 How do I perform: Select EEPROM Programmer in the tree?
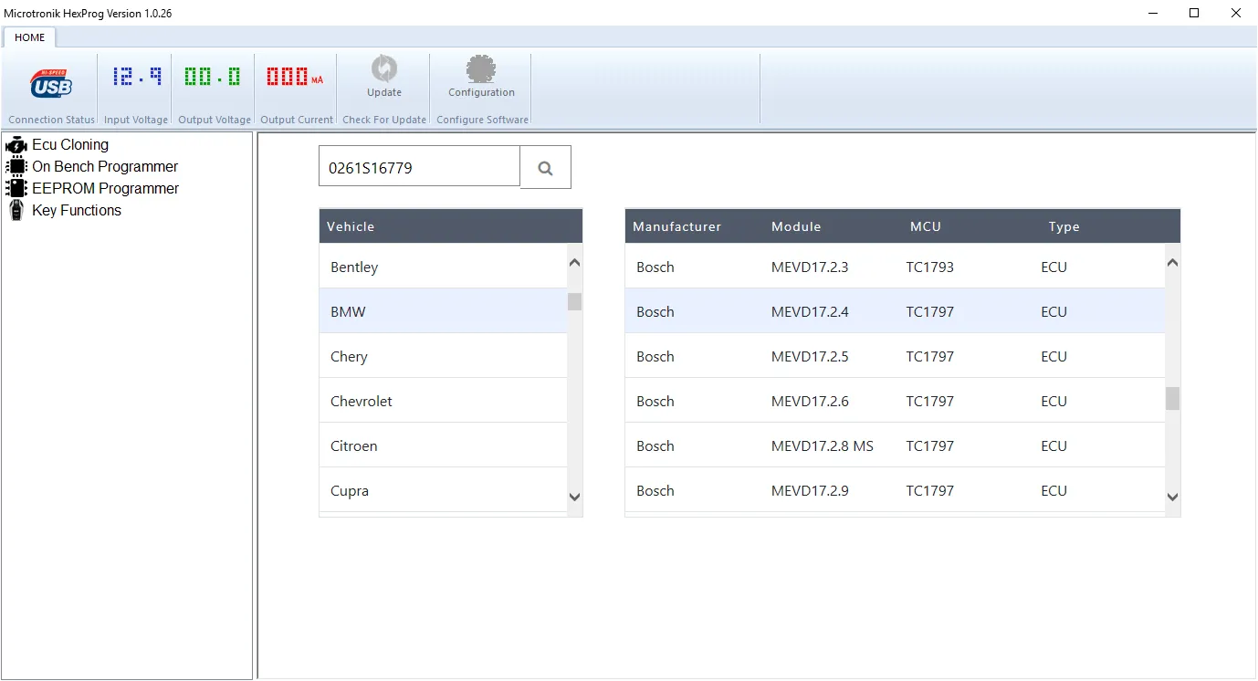pos(106,188)
